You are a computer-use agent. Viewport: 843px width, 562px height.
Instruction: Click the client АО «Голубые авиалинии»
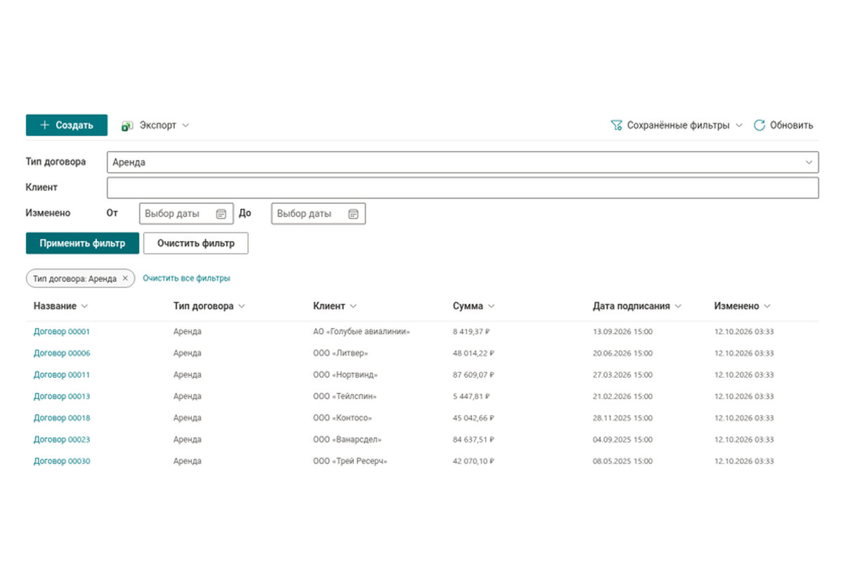362,332
